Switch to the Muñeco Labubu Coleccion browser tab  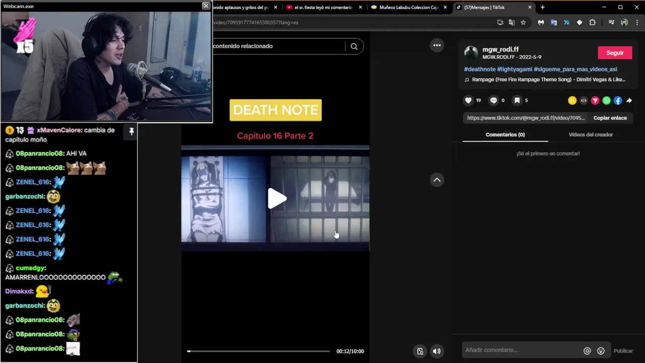pyautogui.click(x=408, y=8)
